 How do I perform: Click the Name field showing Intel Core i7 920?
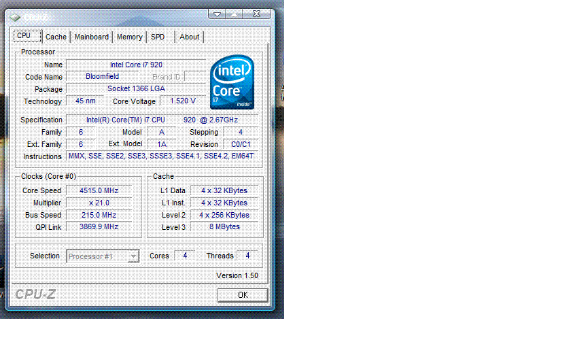click(x=136, y=65)
